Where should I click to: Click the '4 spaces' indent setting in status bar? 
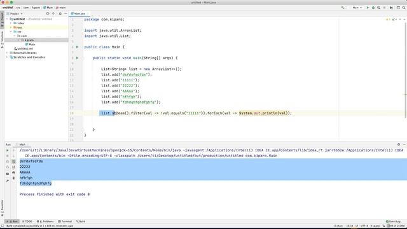coord(375,226)
